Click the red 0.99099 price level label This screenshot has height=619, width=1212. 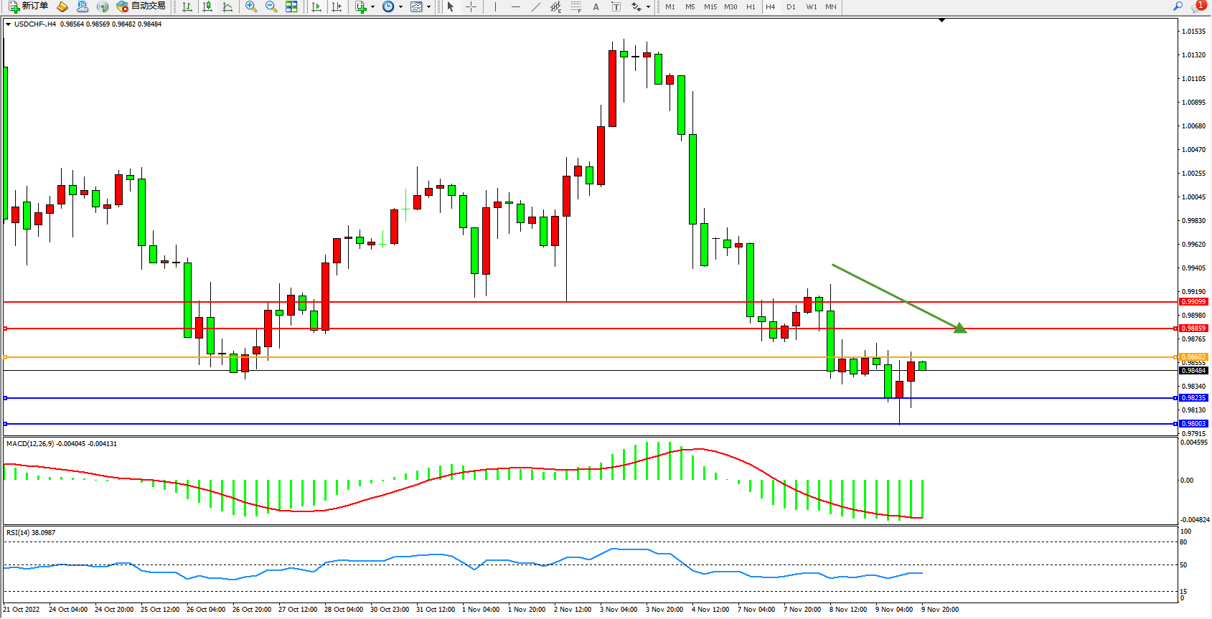coord(1193,302)
